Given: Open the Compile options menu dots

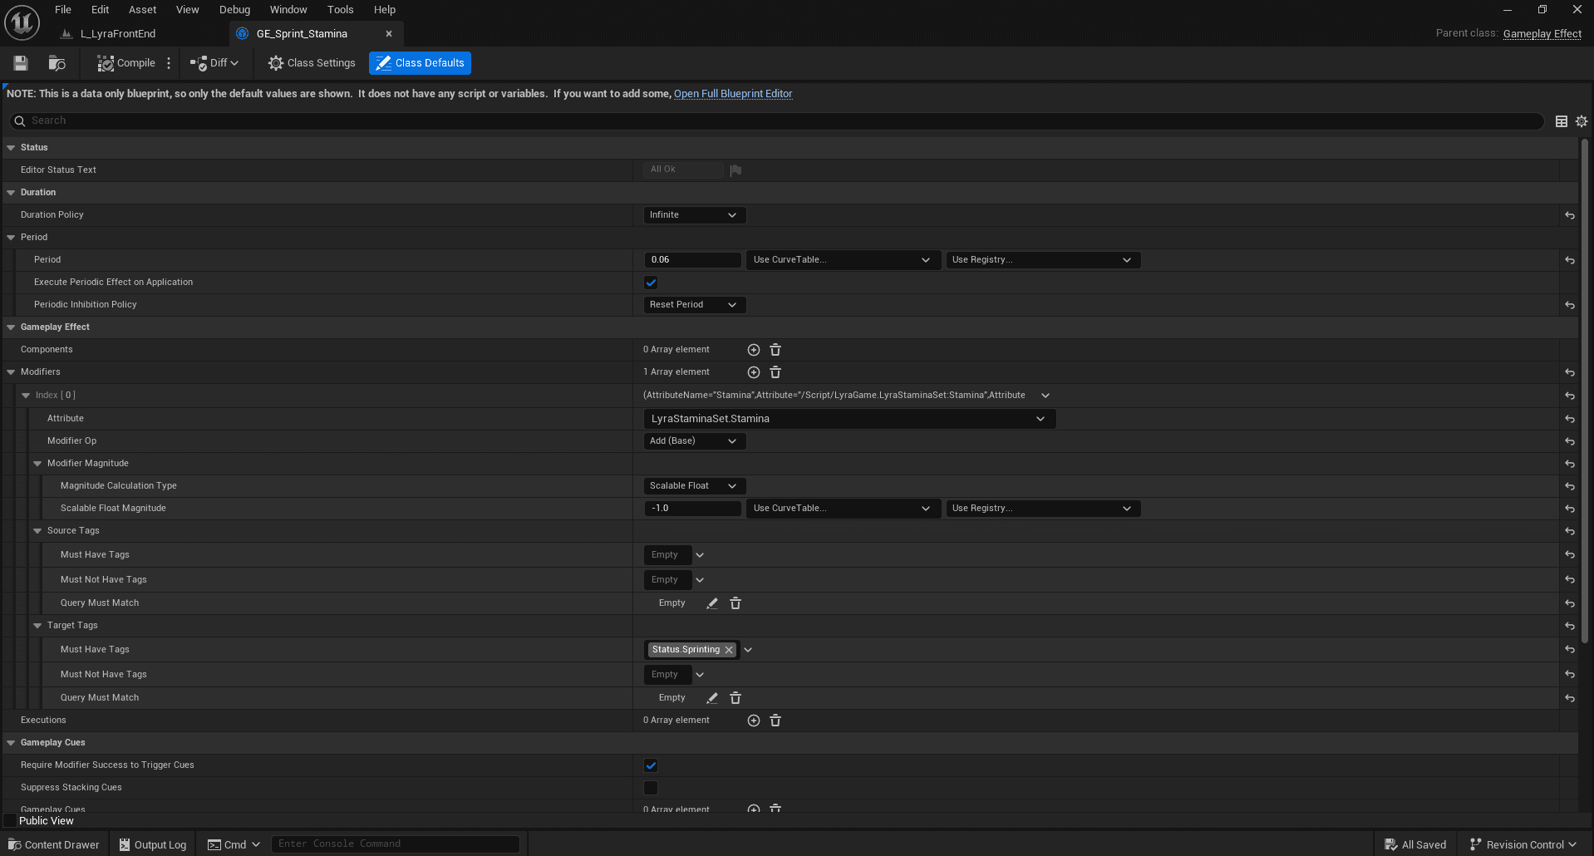Looking at the screenshot, I should 169,63.
